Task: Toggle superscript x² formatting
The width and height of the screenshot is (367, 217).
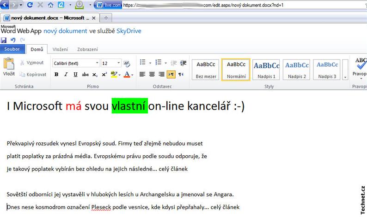Action: coord(104,75)
